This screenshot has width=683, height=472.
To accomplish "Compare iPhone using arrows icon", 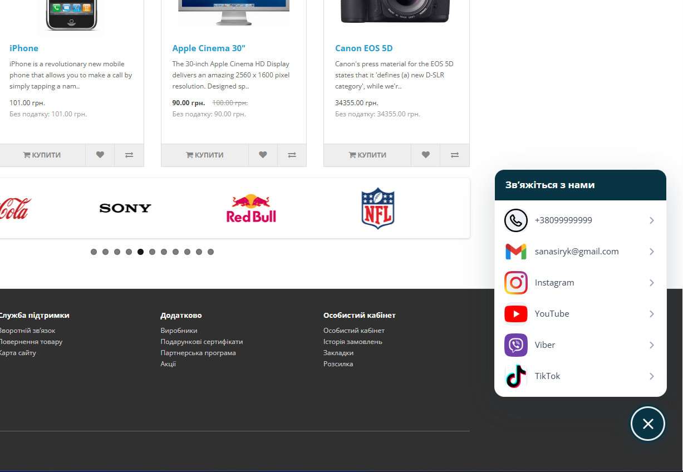I will (129, 155).
